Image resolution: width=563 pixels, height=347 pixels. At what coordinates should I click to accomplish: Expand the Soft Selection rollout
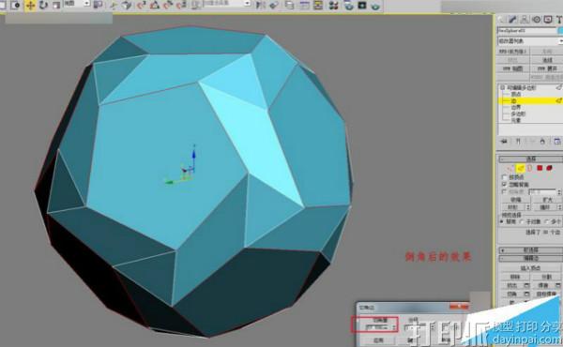pyautogui.click(x=530, y=249)
